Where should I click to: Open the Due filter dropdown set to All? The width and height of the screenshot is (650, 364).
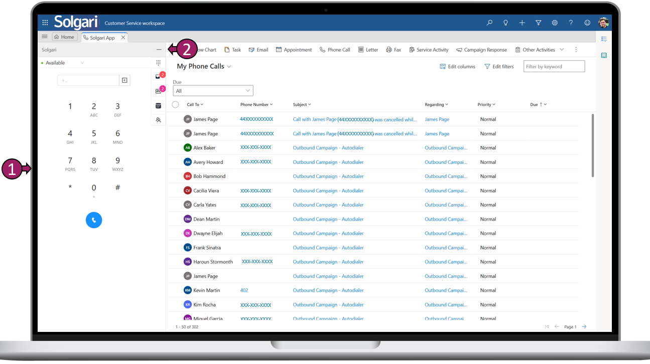coord(213,91)
